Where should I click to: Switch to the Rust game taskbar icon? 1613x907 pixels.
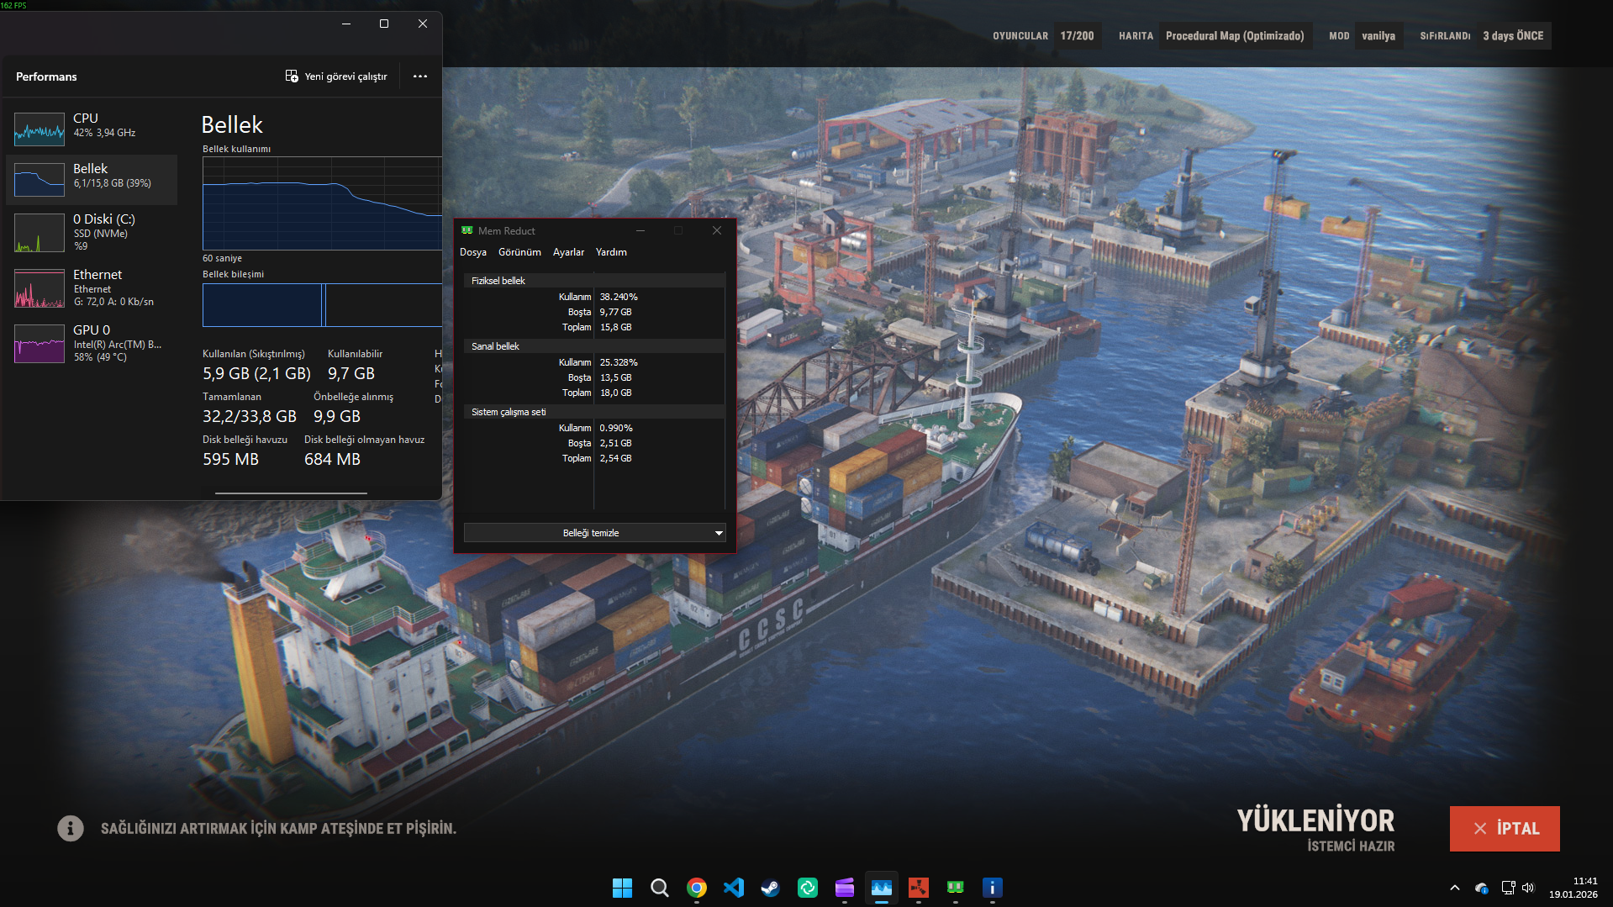point(919,888)
